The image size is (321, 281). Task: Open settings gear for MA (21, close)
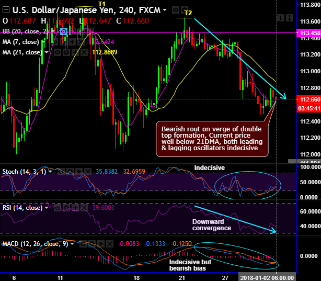tap(66, 52)
